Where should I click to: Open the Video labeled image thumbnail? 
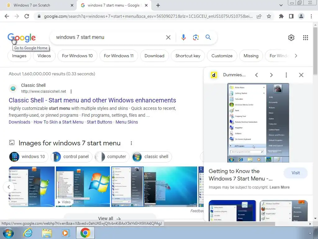point(83,187)
